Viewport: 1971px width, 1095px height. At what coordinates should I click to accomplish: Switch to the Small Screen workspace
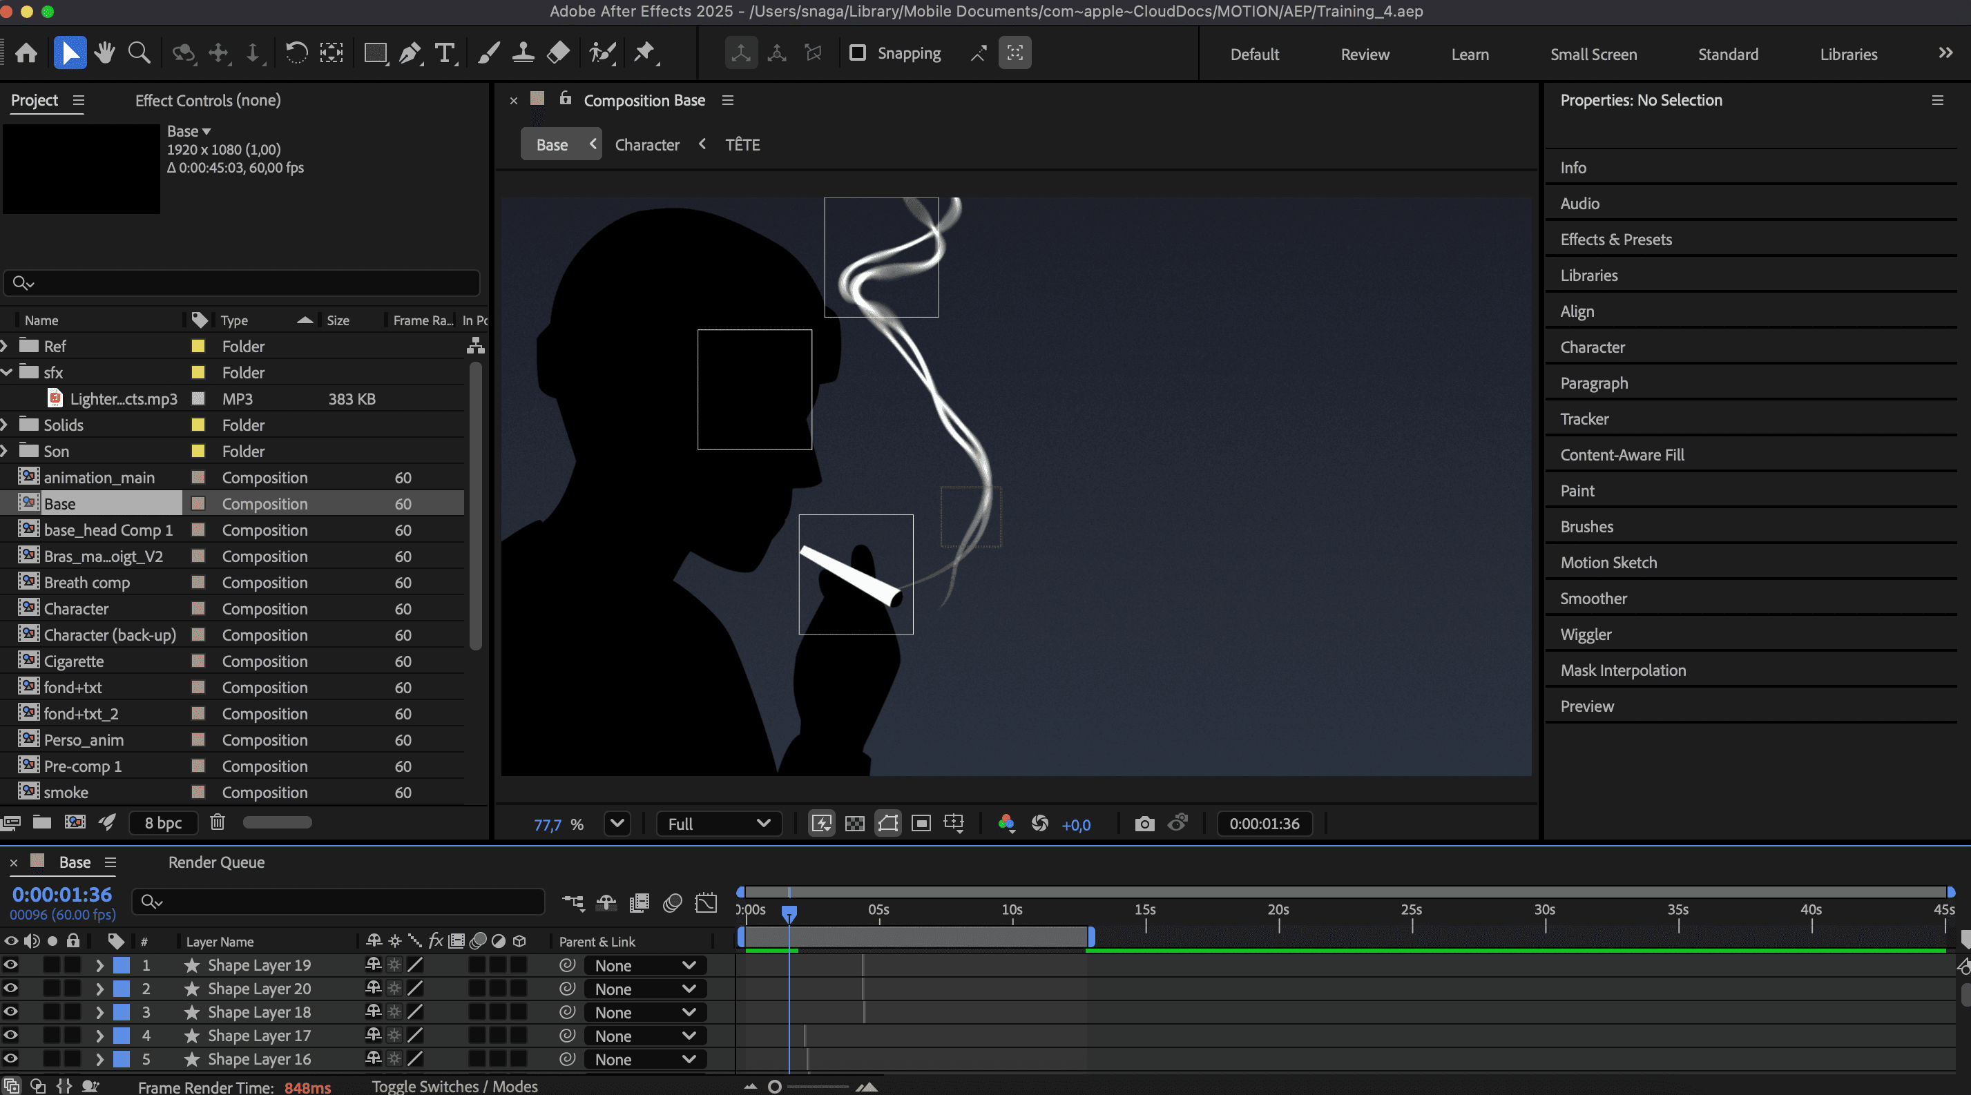[x=1593, y=55]
